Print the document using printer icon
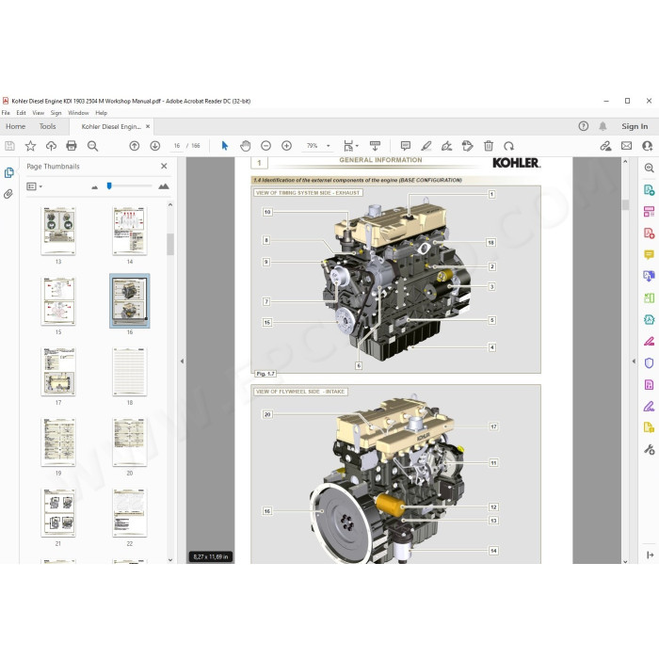The image size is (659, 659). click(72, 146)
